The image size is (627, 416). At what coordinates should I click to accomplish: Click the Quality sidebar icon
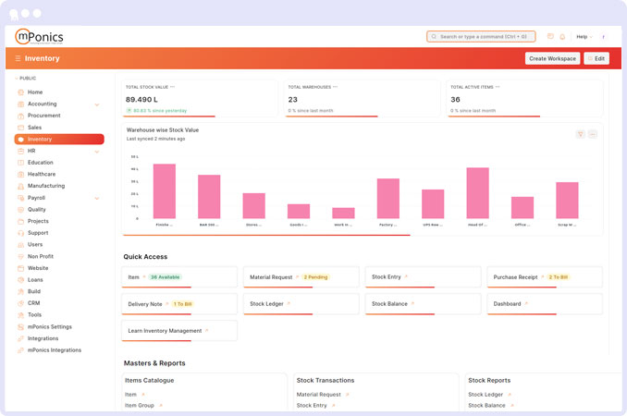tap(20, 210)
